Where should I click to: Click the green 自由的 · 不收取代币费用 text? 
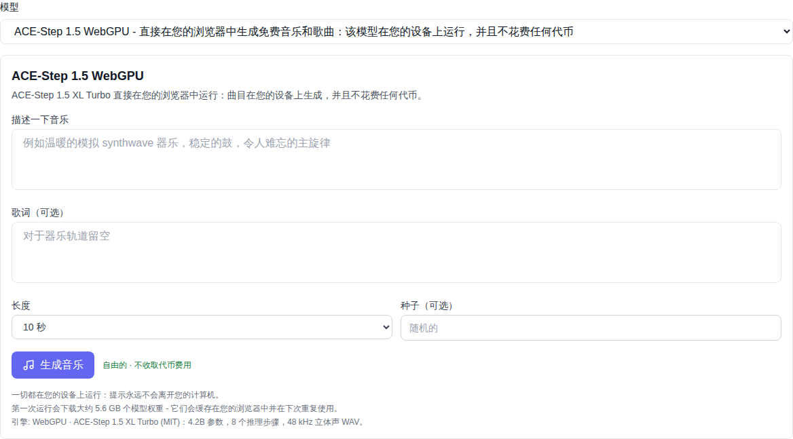(x=147, y=365)
